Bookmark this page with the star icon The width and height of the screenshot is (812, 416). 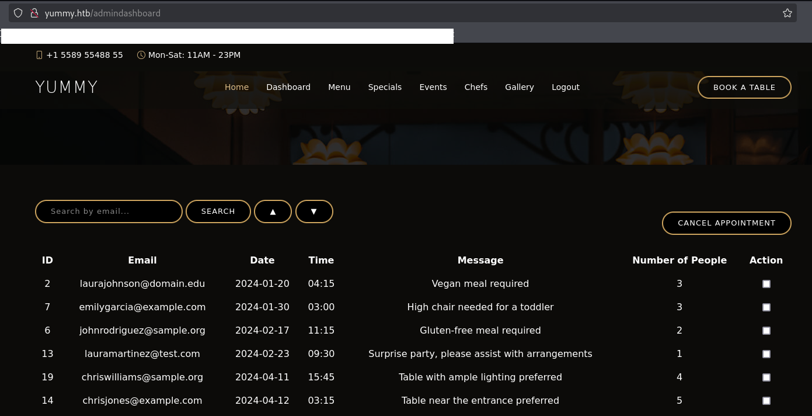tap(787, 13)
